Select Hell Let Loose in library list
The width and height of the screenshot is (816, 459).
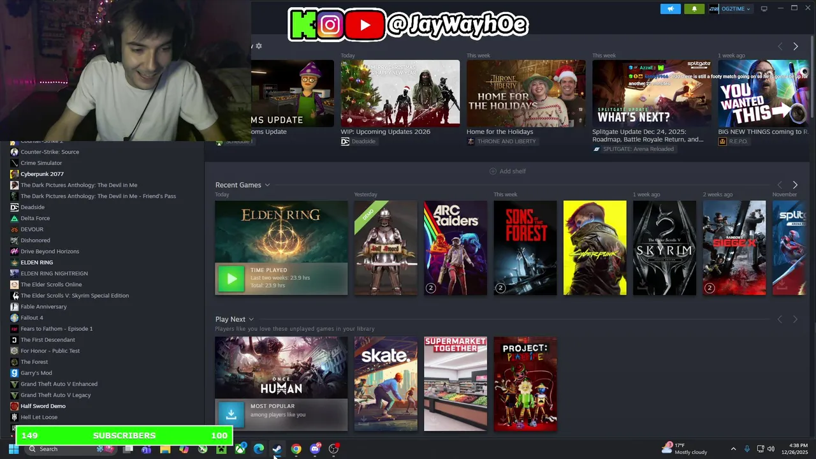[39, 417]
